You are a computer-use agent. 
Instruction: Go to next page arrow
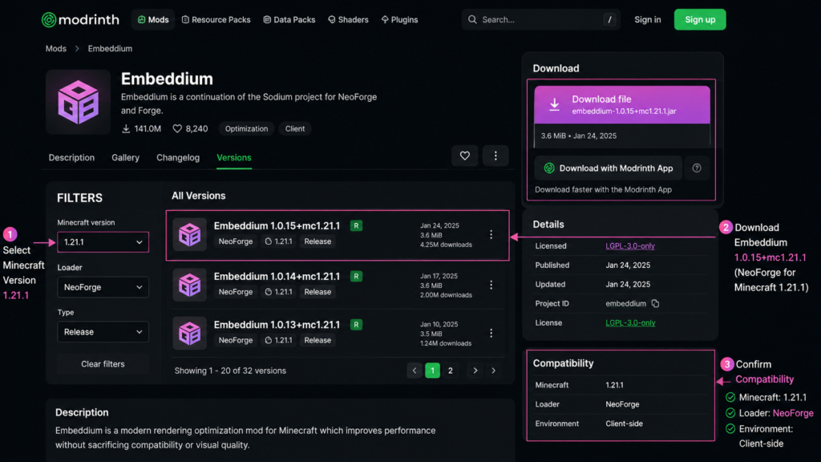[x=475, y=371]
